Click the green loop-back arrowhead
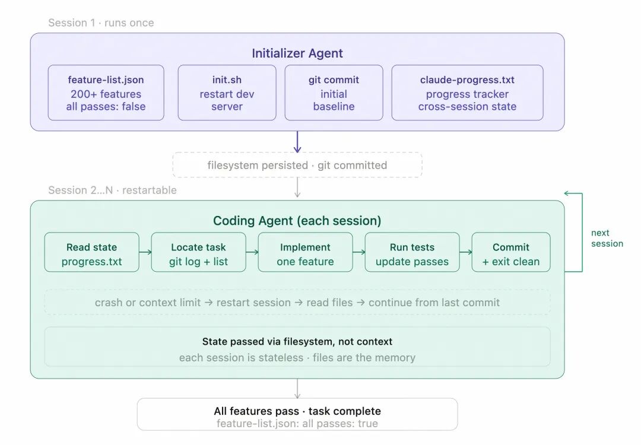Viewport: 641px width, 445px height. click(567, 193)
